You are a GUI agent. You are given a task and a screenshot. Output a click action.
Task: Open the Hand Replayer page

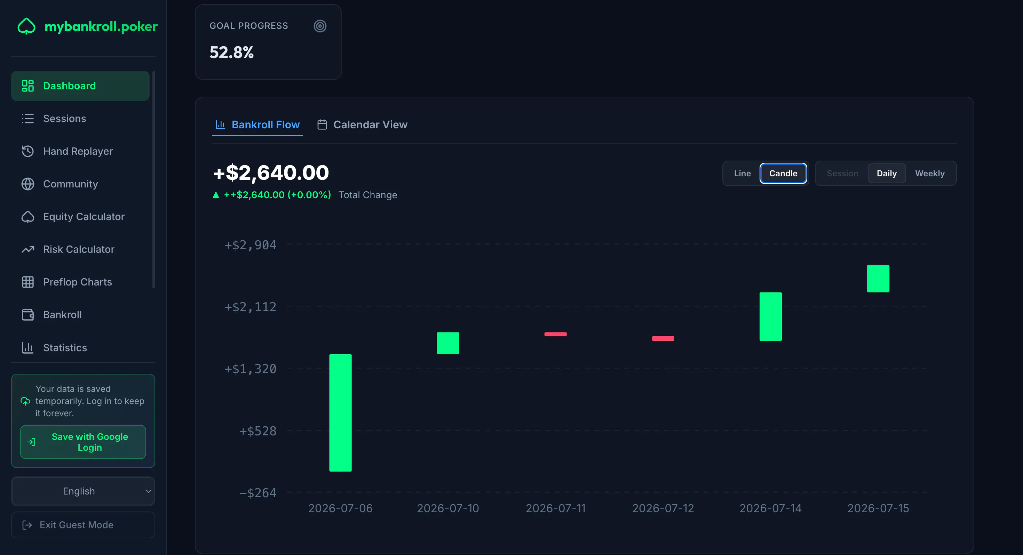80,151
